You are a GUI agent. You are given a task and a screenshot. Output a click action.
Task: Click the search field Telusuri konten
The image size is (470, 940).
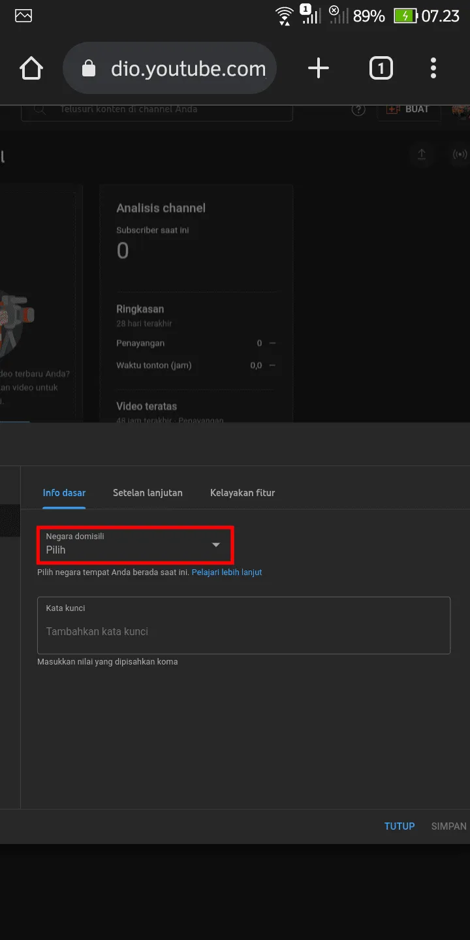(x=157, y=109)
